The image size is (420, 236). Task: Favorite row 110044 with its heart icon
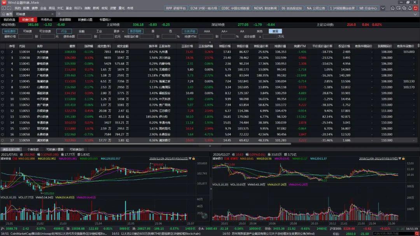pos(2,75)
